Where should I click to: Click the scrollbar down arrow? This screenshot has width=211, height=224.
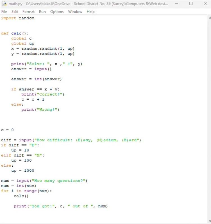click(x=210, y=221)
